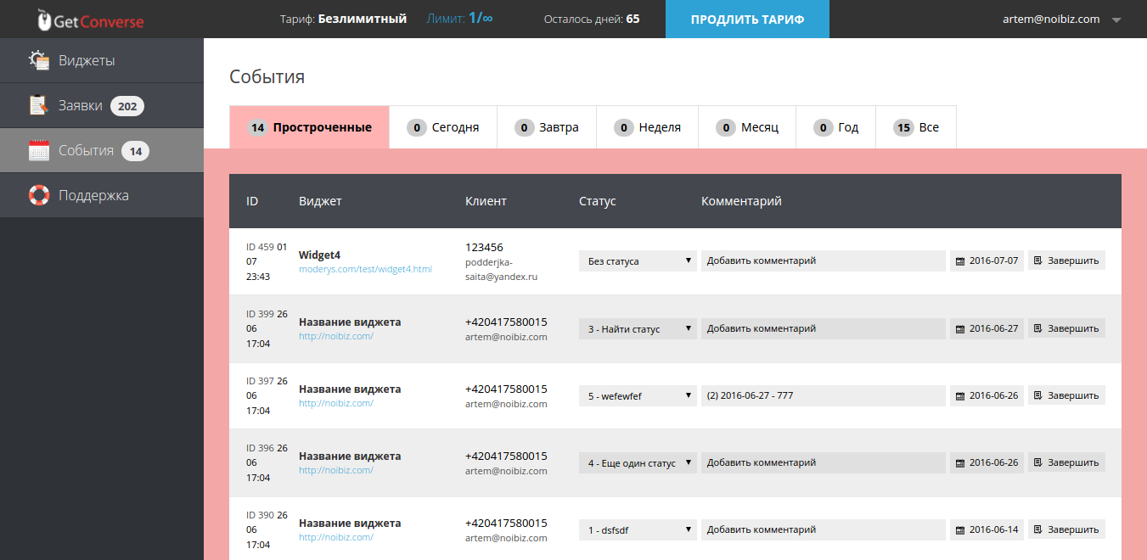The height and width of the screenshot is (560, 1147).
Task: Click the comment field for ID 399
Action: coord(823,328)
